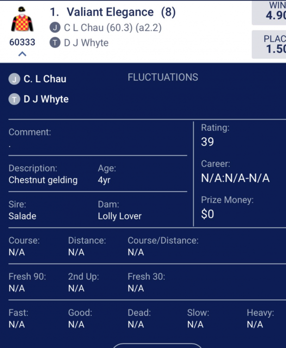Click the Rating value 39

pos(207,142)
